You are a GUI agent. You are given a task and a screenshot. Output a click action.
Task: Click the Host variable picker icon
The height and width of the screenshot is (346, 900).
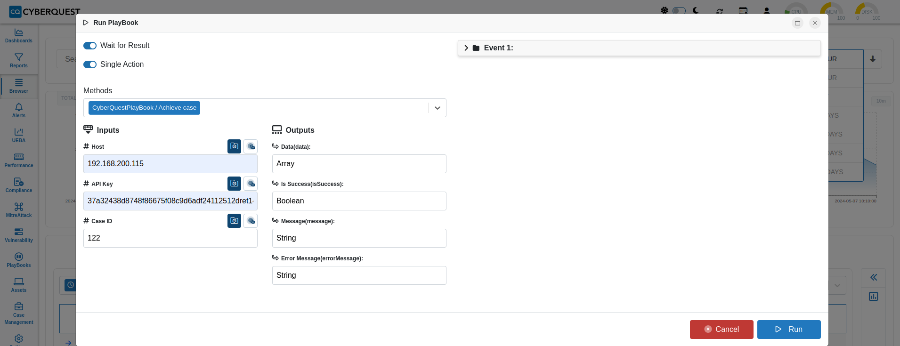251,146
